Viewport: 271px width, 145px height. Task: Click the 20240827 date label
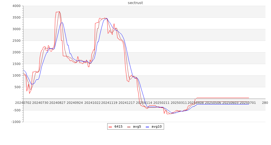(57, 103)
